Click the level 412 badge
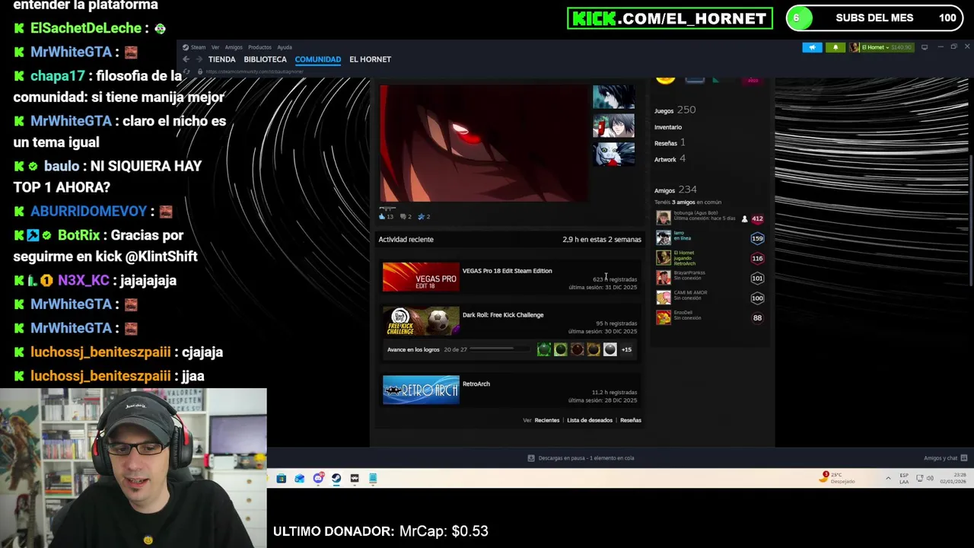974x548 pixels. (x=757, y=219)
